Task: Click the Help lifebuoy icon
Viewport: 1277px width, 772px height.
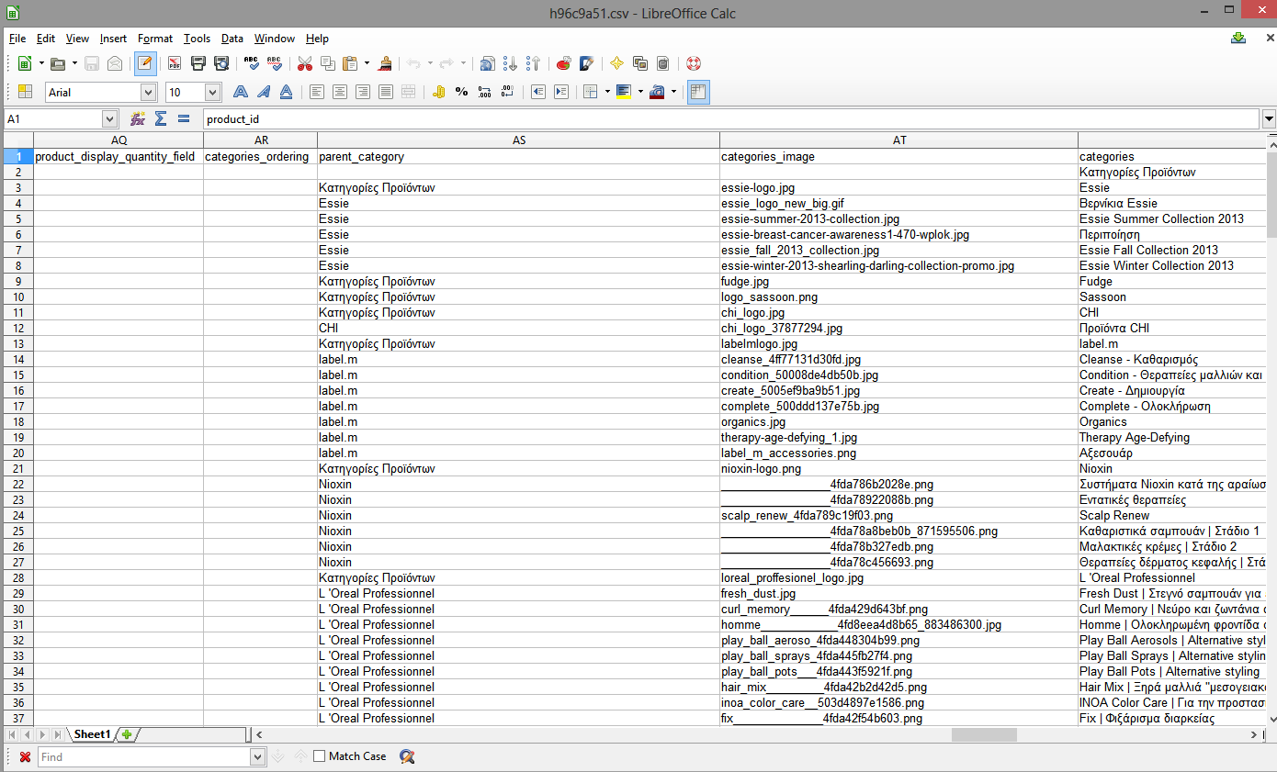Action: [x=693, y=63]
